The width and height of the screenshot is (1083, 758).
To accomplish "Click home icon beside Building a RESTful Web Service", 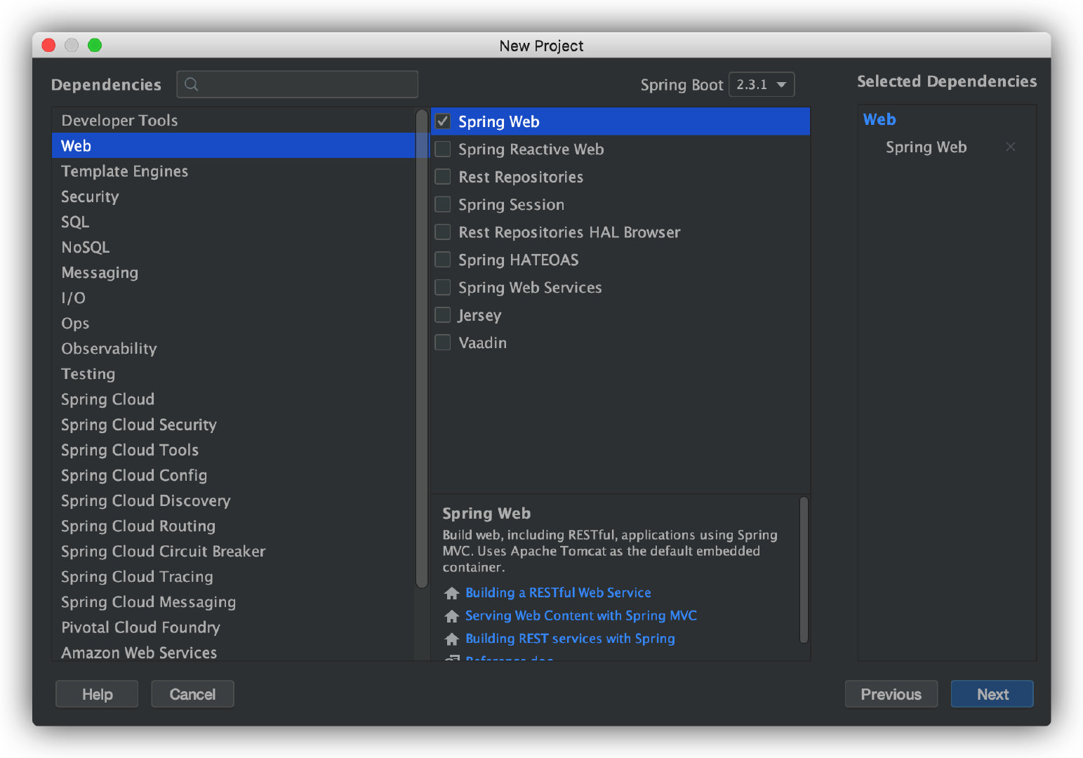I will point(452,593).
